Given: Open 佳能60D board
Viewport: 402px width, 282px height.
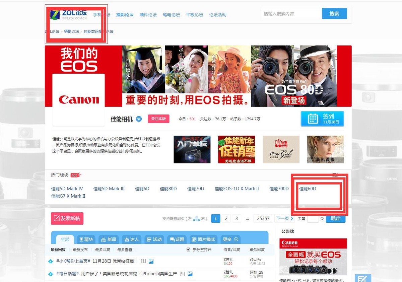Looking at the screenshot, I should (x=308, y=189).
